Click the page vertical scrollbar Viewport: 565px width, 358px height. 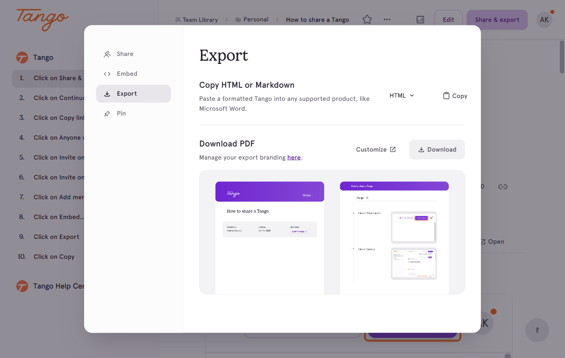click(x=562, y=57)
